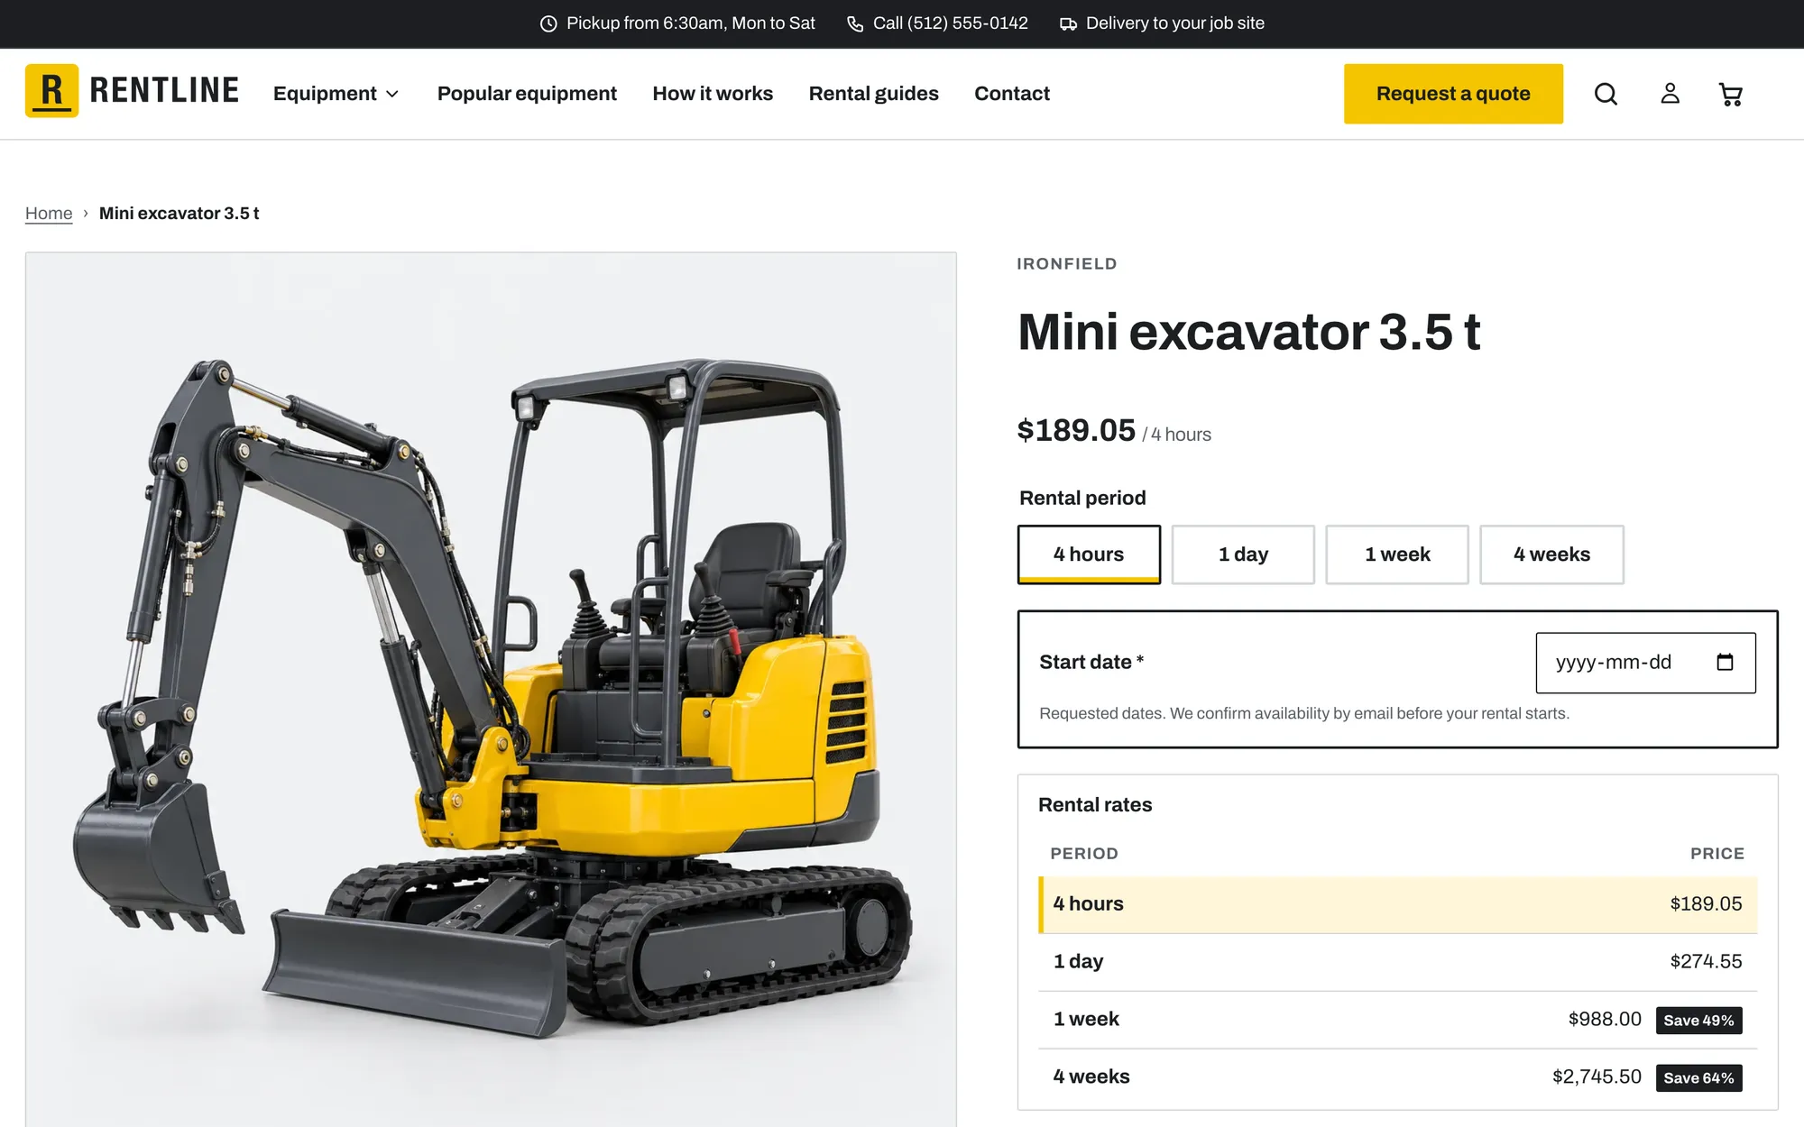Click the Save 64% badge
The image size is (1804, 1127).
(1698, 1078)
